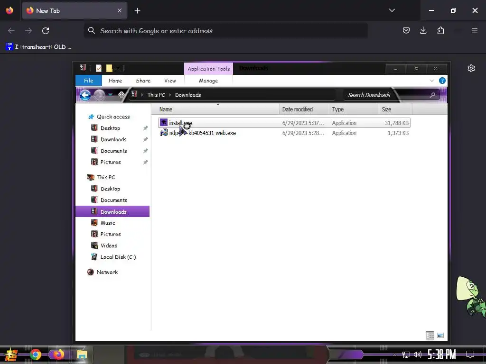Open the File ribbon tab
This screenshot has height=364, width=486.
[88, 81]
